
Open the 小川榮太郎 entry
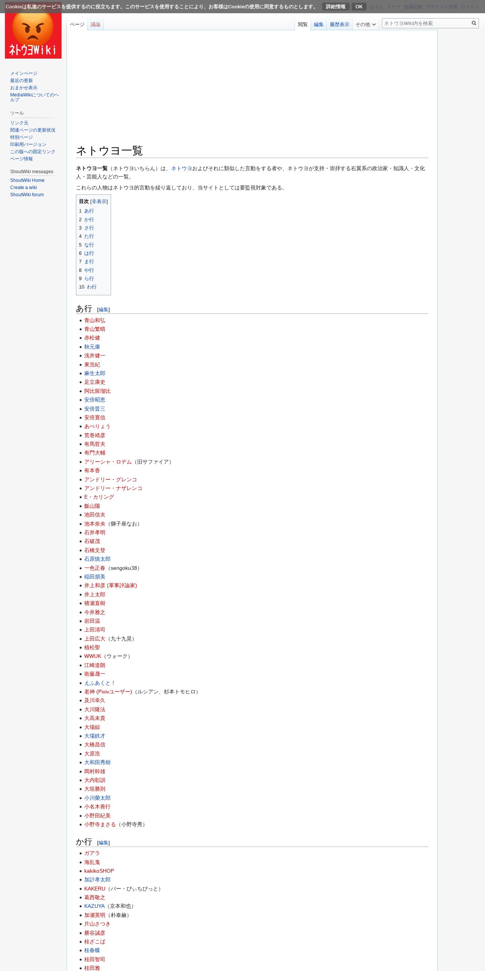(97, 798)
